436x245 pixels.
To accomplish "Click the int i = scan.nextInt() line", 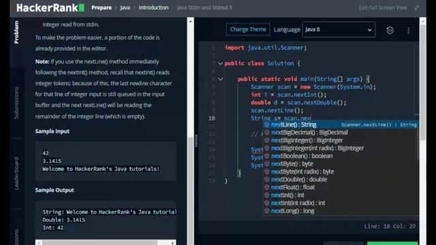I will tap(289, 95).
